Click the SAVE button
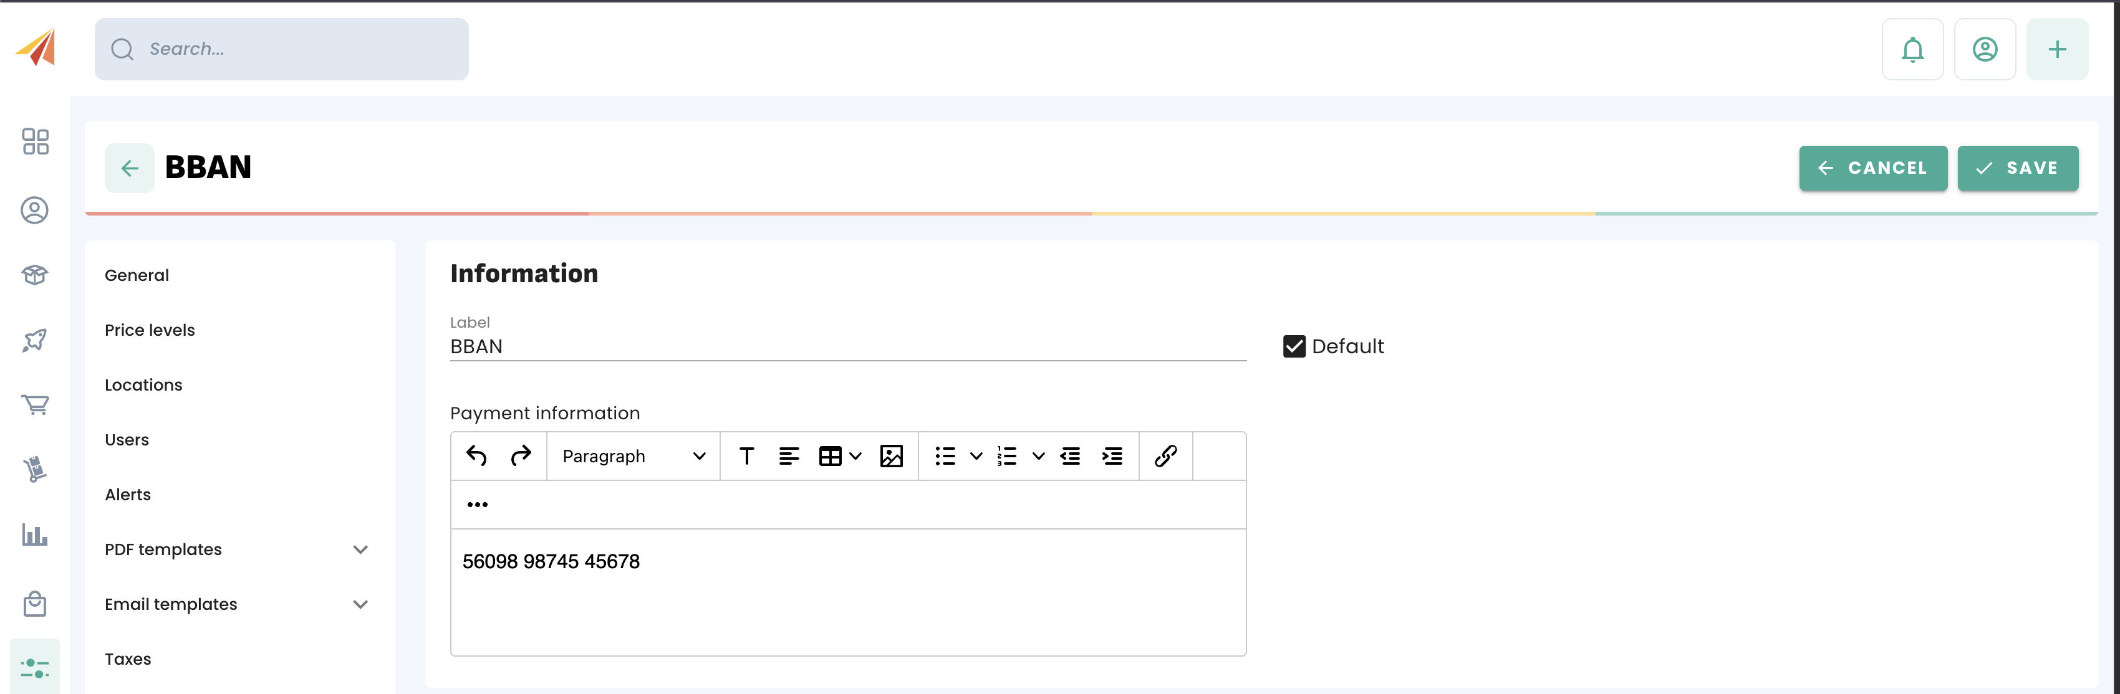 pyautogui.click(x=2017, y=168)
